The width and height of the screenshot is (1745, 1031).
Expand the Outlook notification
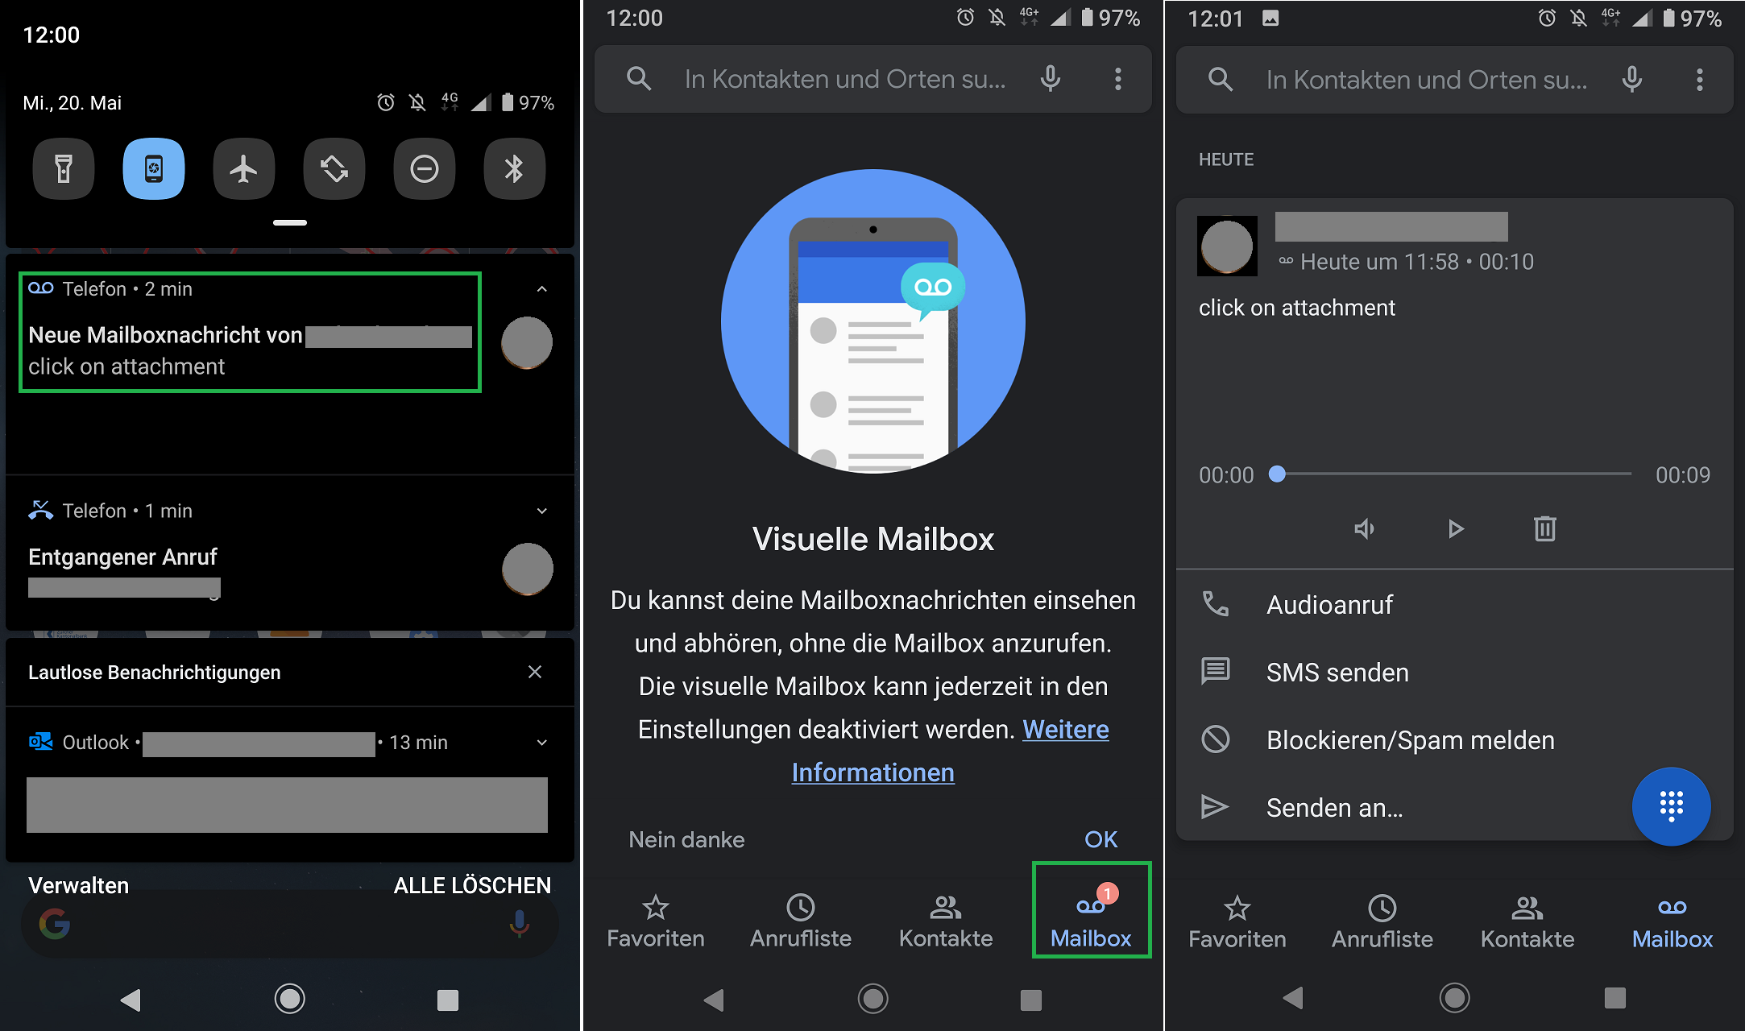coord(542,743)
